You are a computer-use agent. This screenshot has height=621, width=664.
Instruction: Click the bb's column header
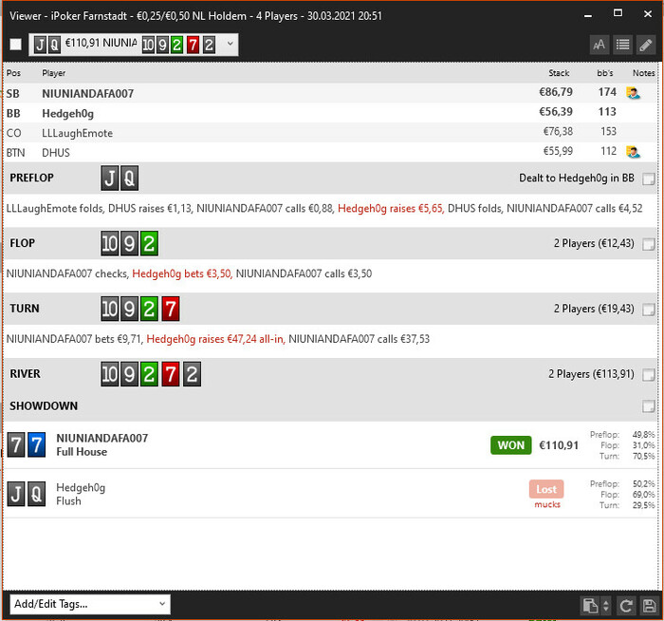click(605, 73)
